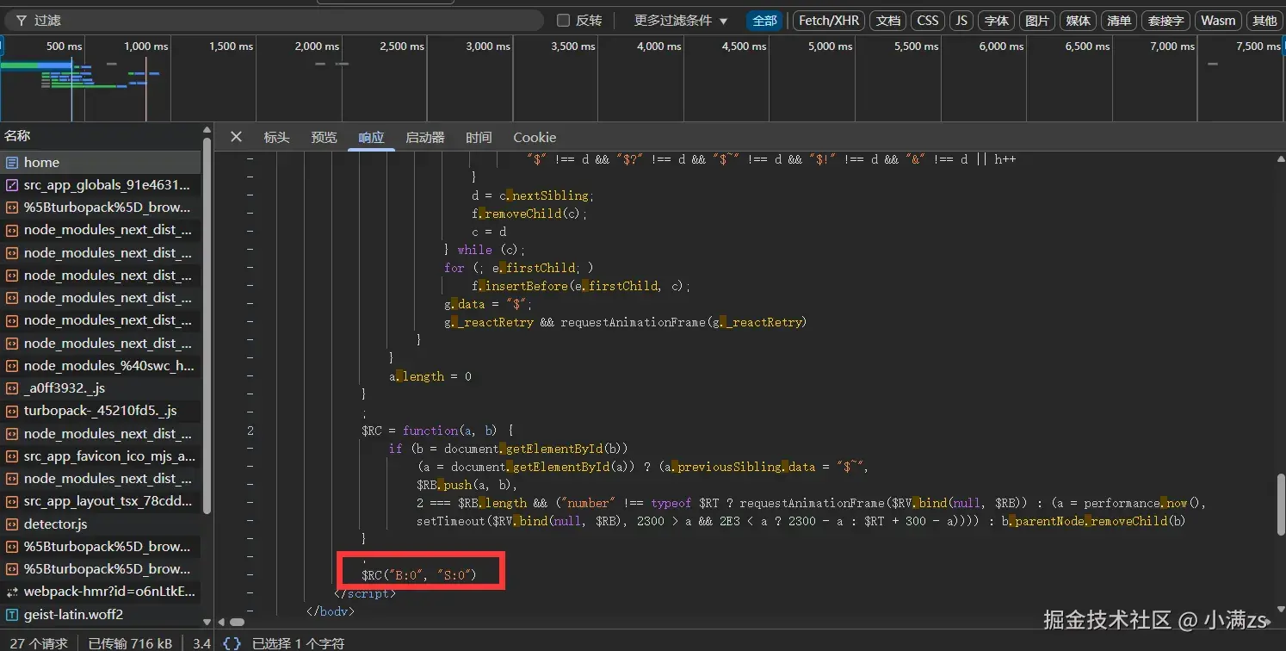This screenshot has height=651, width=1286.
Task: Click the filter funnel icon
Action: coord(21,21)
